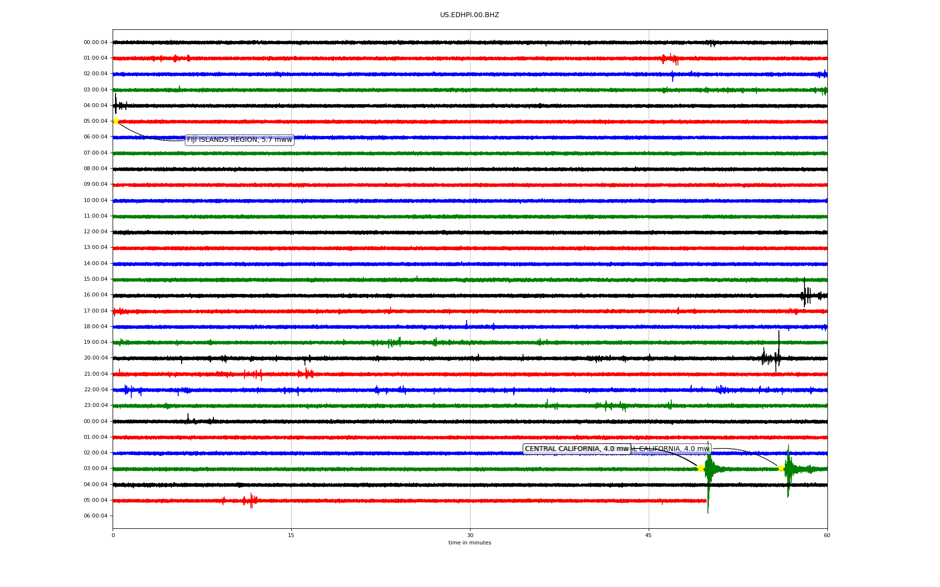This screenshot has width=940, height=587.
Task: Click the 20:00:04 row label
Action: pyautogui.click(x=95, y=358)
